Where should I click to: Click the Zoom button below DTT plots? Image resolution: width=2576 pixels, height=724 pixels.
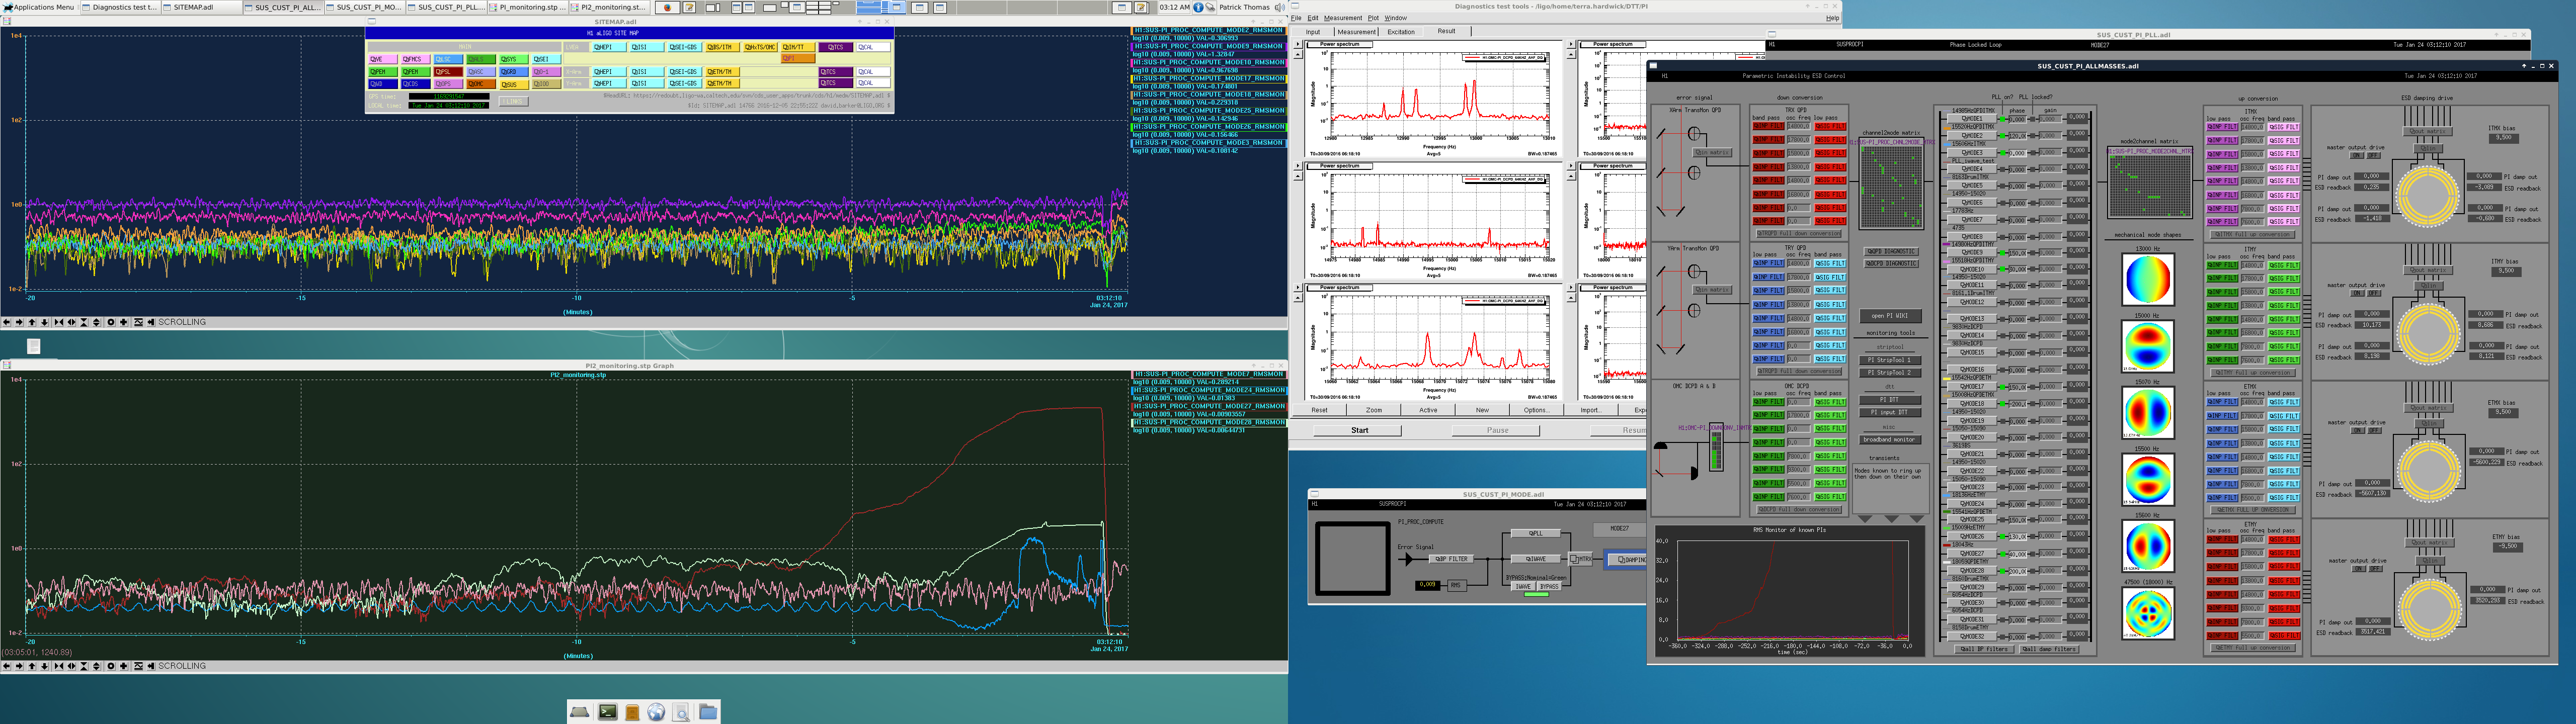point(1374,410)
